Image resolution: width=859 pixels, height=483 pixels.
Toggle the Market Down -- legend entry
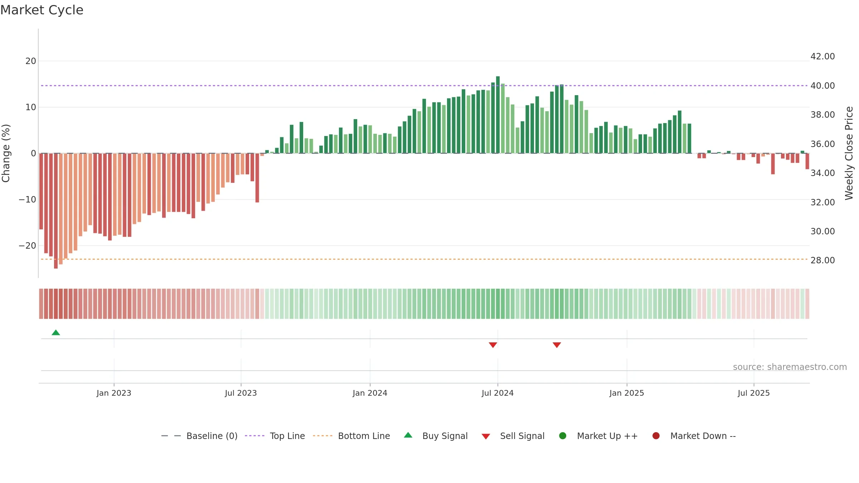[694, 436]
